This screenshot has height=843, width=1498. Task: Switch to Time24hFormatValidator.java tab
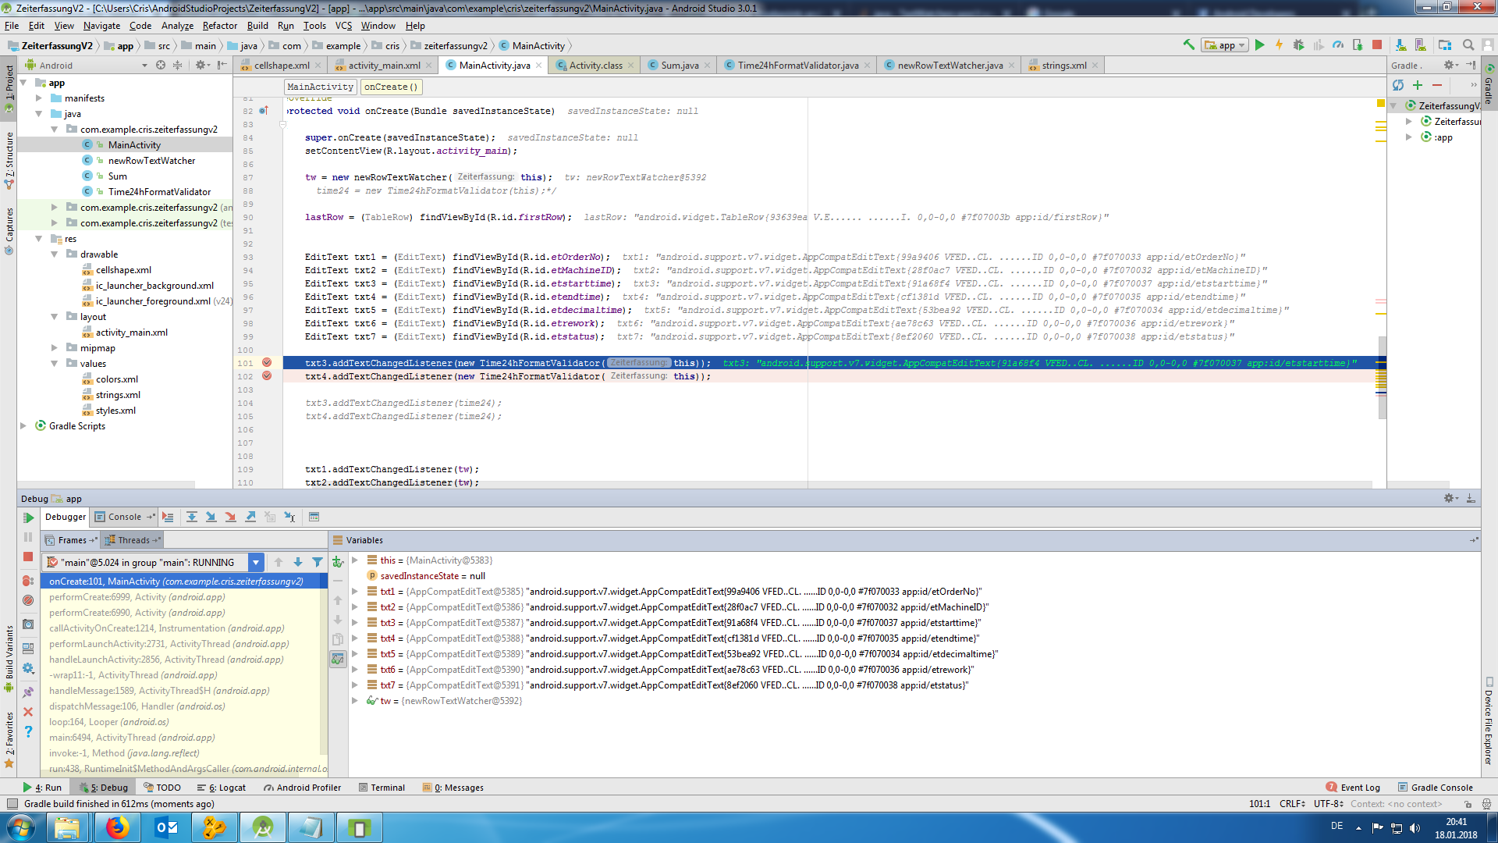(797, 66)
